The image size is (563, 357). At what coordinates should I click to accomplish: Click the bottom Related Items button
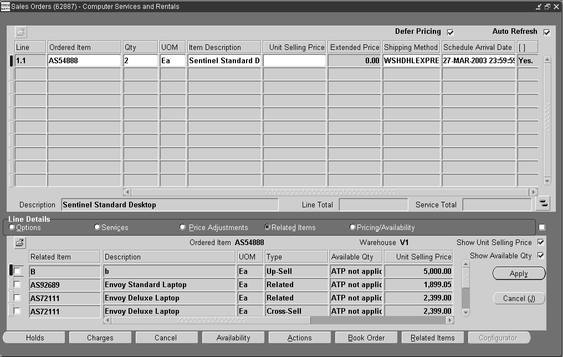(433, 338)
